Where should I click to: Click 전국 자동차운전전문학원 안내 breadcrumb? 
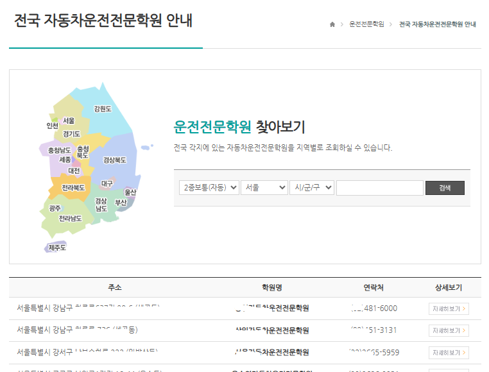coord(438,24)
